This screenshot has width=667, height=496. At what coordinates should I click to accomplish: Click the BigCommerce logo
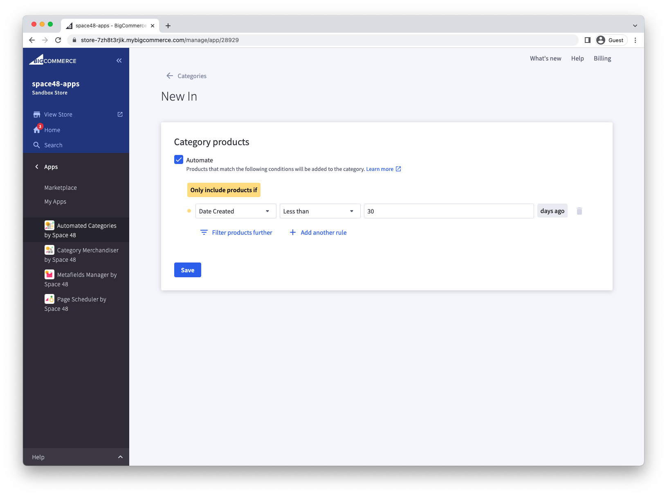click(x=53, y=60)
